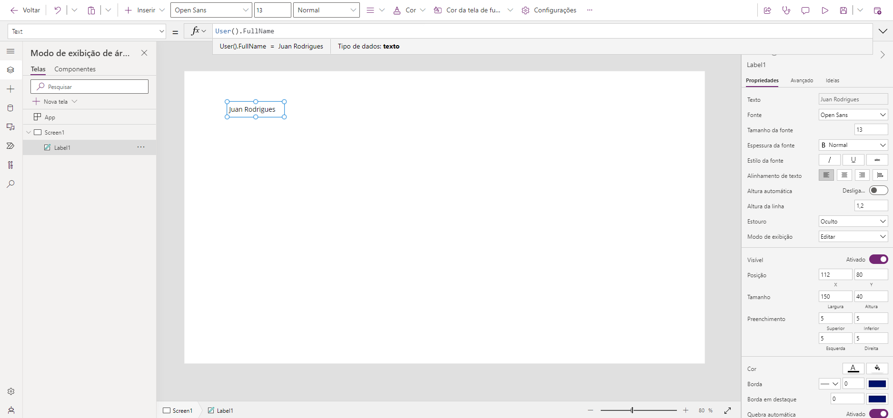Screen dimensions: 893x418
Task: Switch to the Ideias tab
Action: [833, 80]
